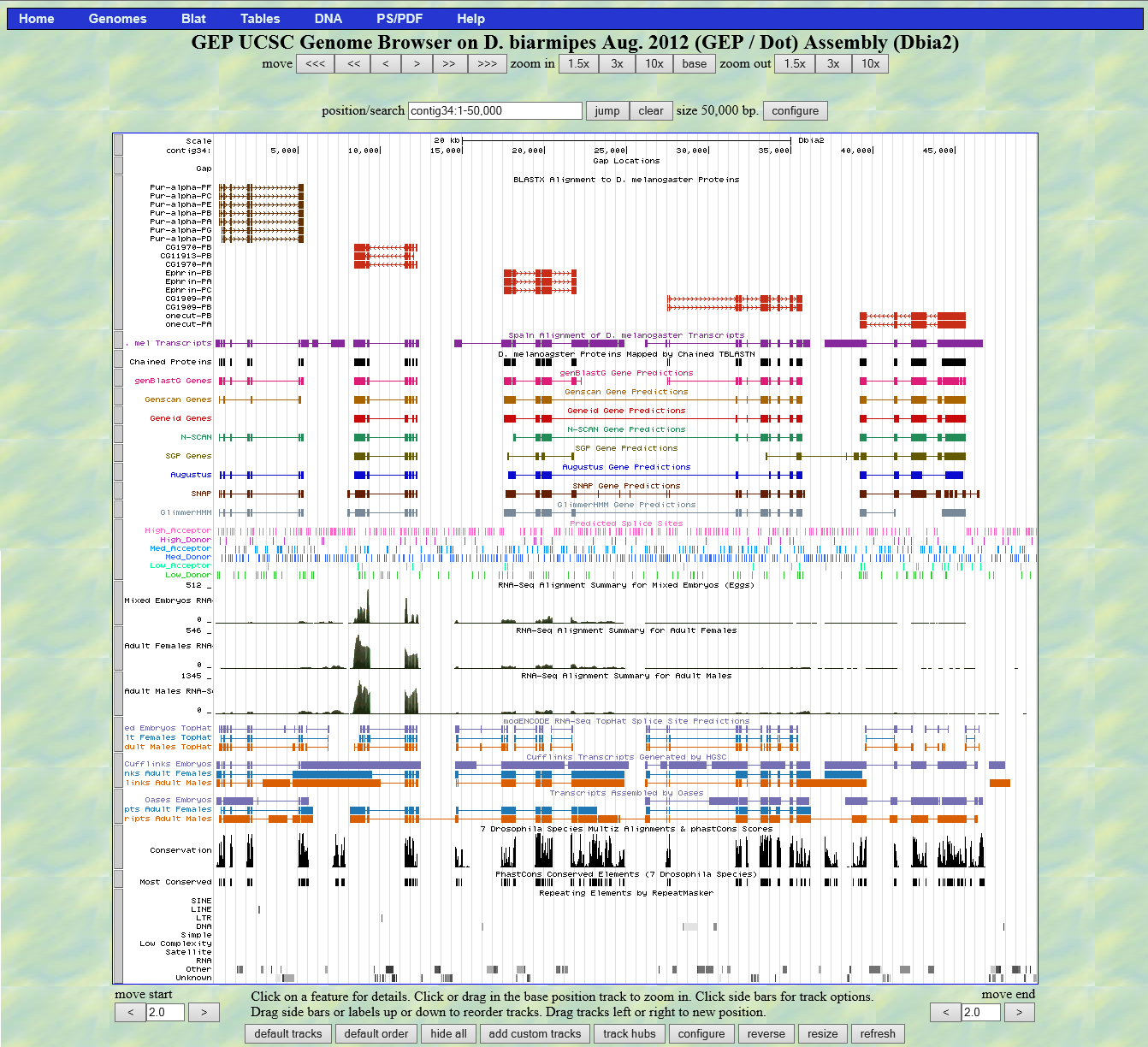This screenshot has height=1047, width=1148.
Task: Click the refresh button
Action: [878, 1033]
